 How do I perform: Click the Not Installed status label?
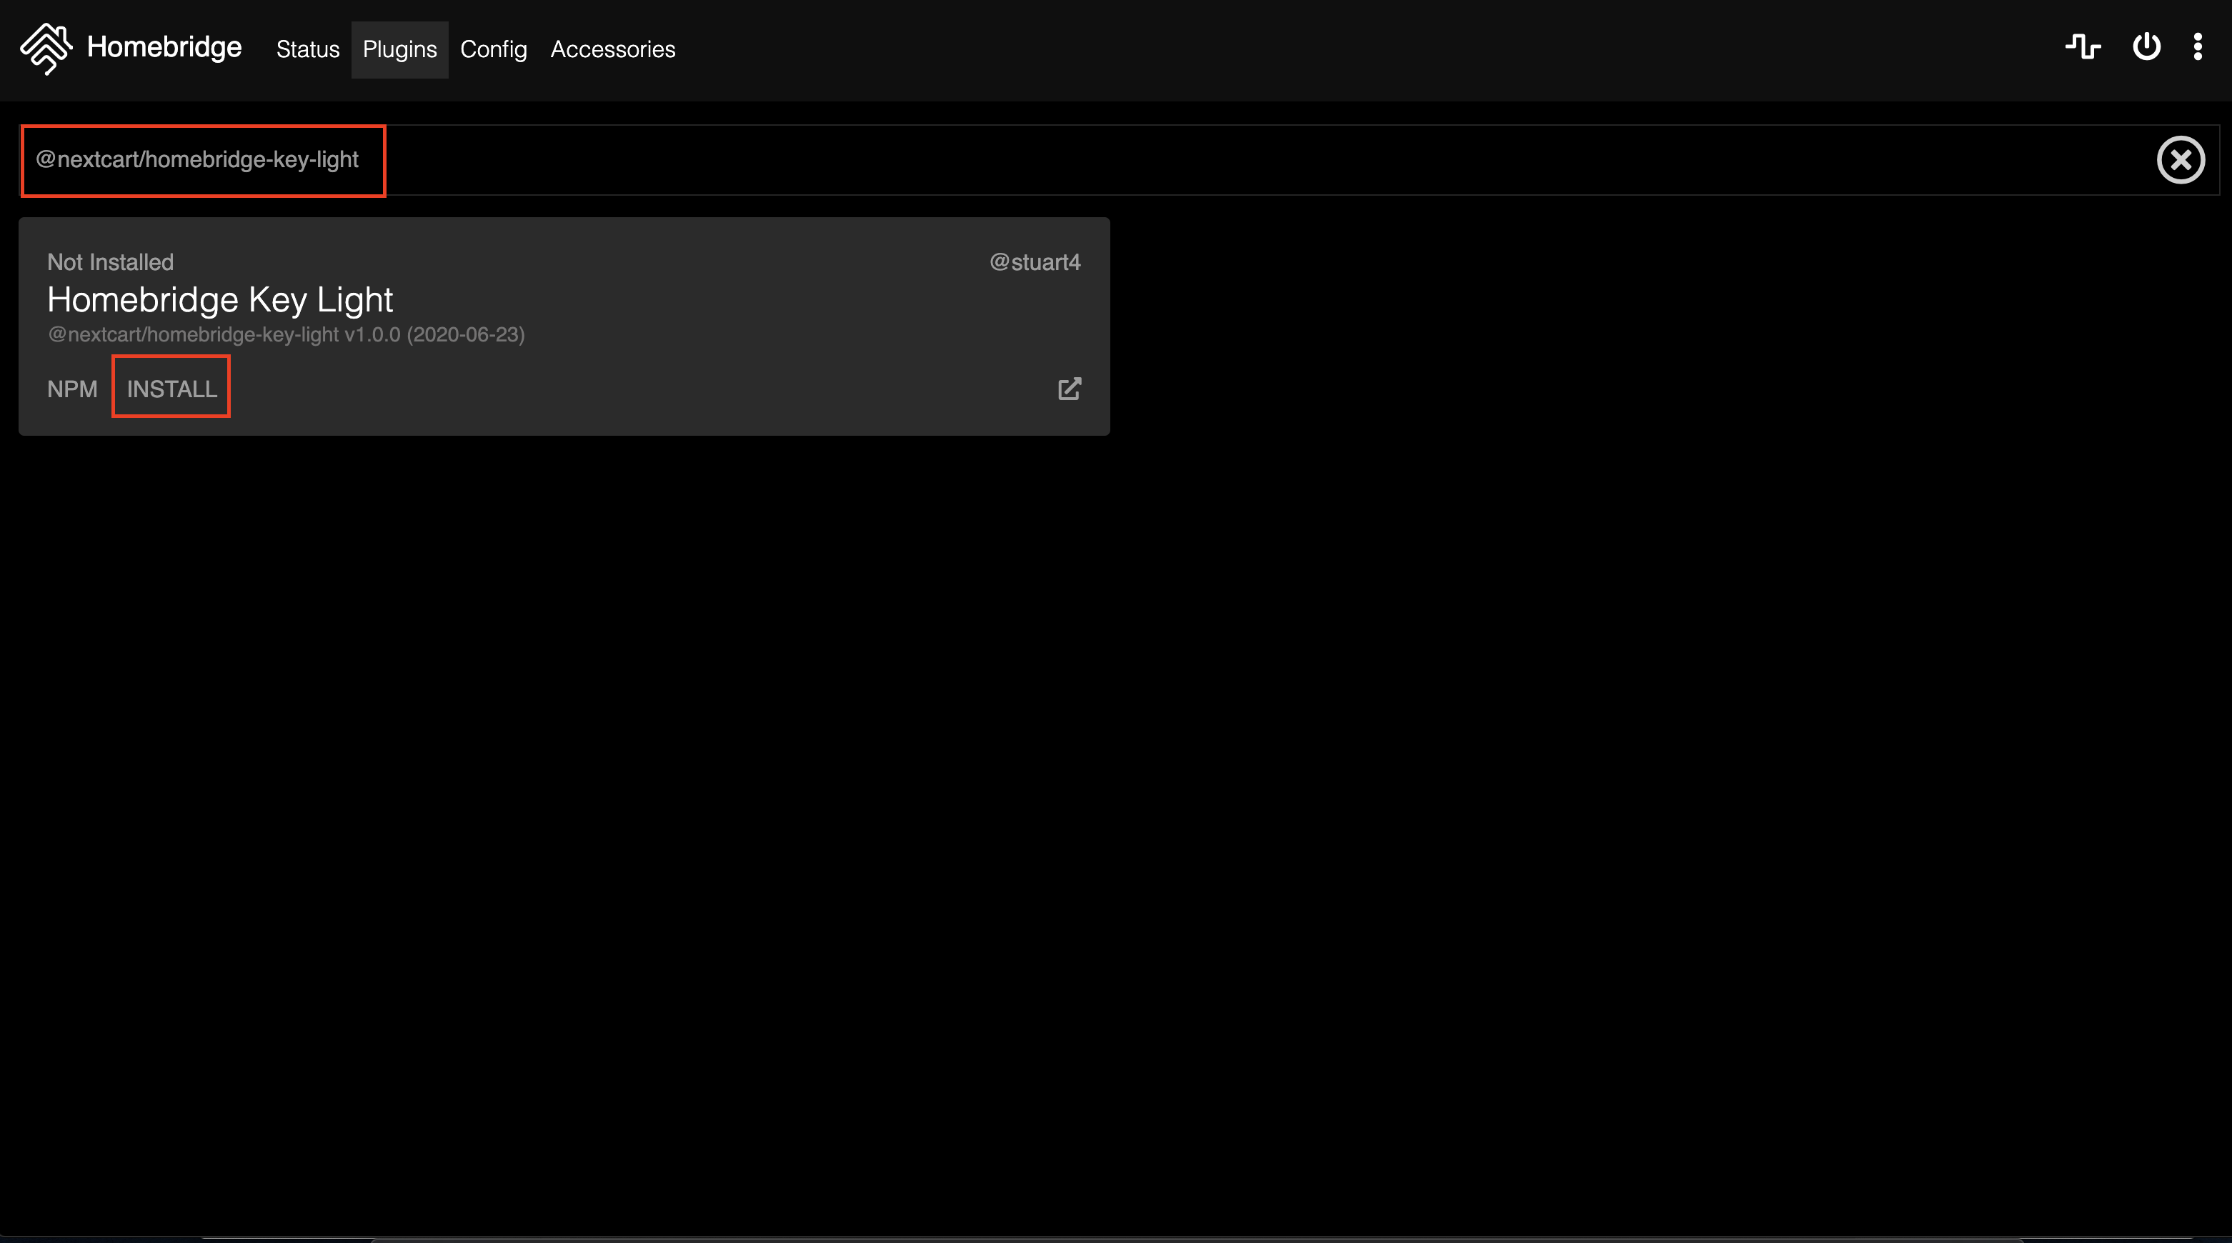(x=110, y=262)
